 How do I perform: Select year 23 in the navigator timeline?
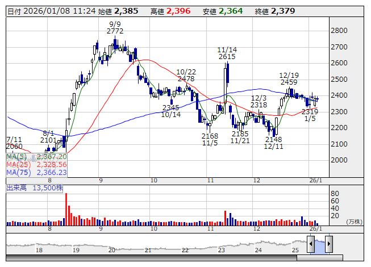[221, 250]
